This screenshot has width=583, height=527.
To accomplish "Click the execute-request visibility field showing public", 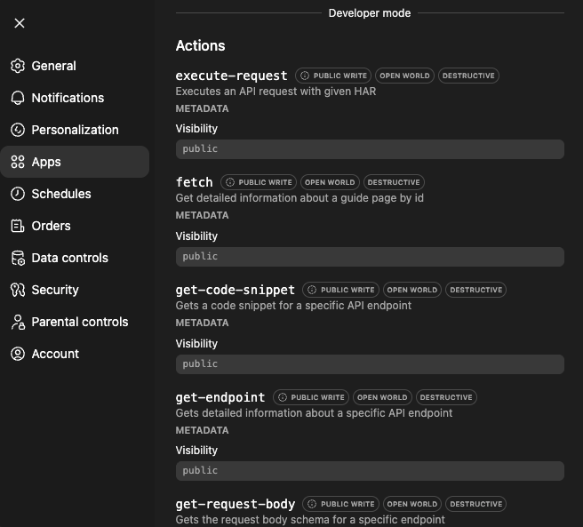I will [370, 149].
